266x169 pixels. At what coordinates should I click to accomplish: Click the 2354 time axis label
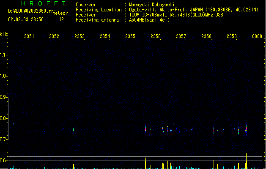click(x=105, y=36)
